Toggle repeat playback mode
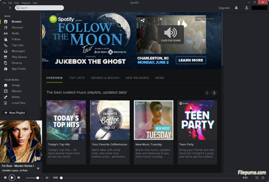 coord(263,178)
